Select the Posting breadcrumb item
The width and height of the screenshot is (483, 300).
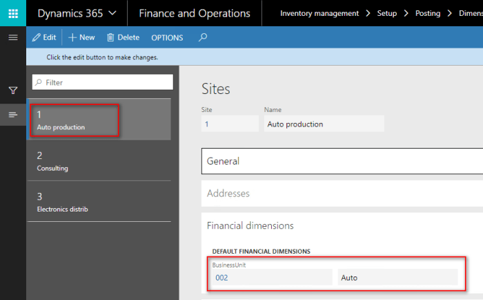pyautogui.click(x=427, y=13)
